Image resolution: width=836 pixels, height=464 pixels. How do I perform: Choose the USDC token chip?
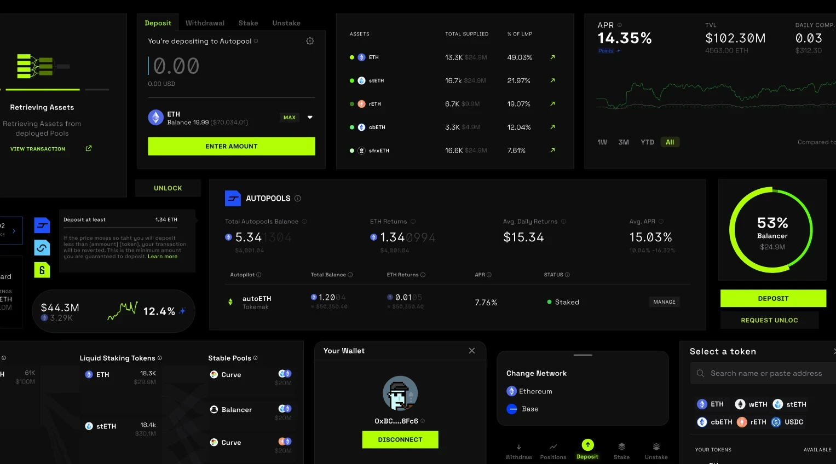click(787, 422)
